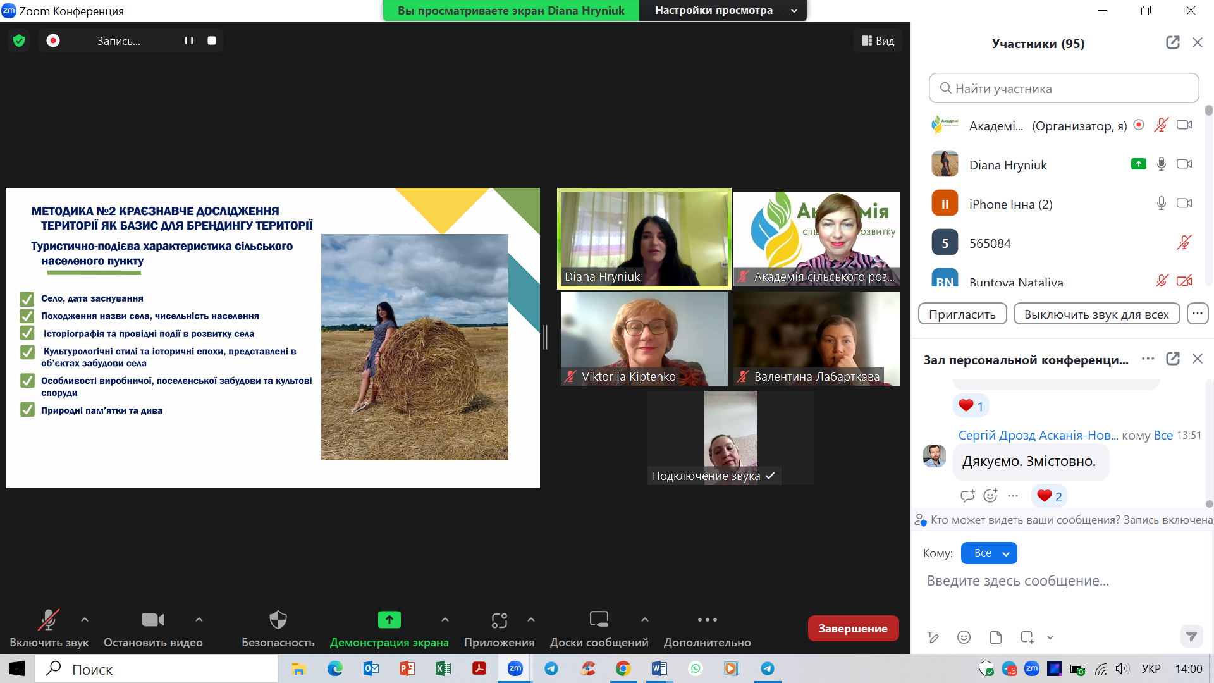Click the Apps icon in toolbar

point(499,620)
